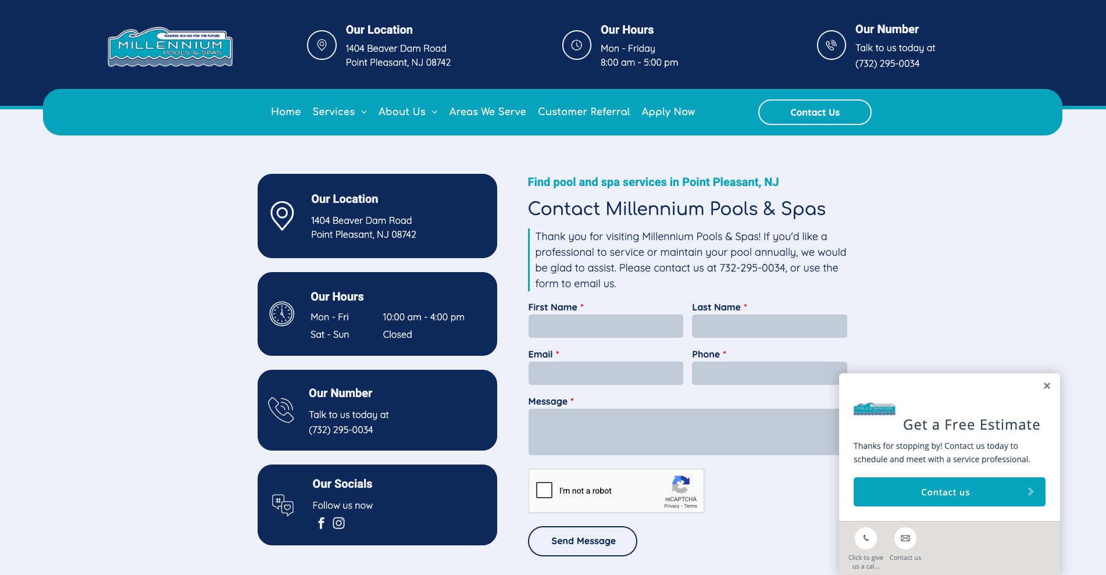The width and height of the screenshot is (1106, 575).
Task: Click the phone call icon in the widget
Action: pyautogui.click(x=865, y=538)
